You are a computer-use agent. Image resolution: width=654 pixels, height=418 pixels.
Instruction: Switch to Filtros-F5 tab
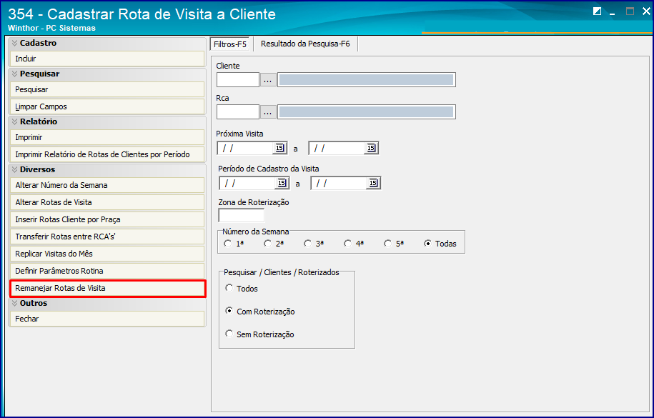point(230,44)
